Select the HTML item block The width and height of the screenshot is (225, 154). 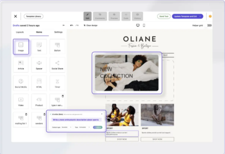click(x=39, y=83)
